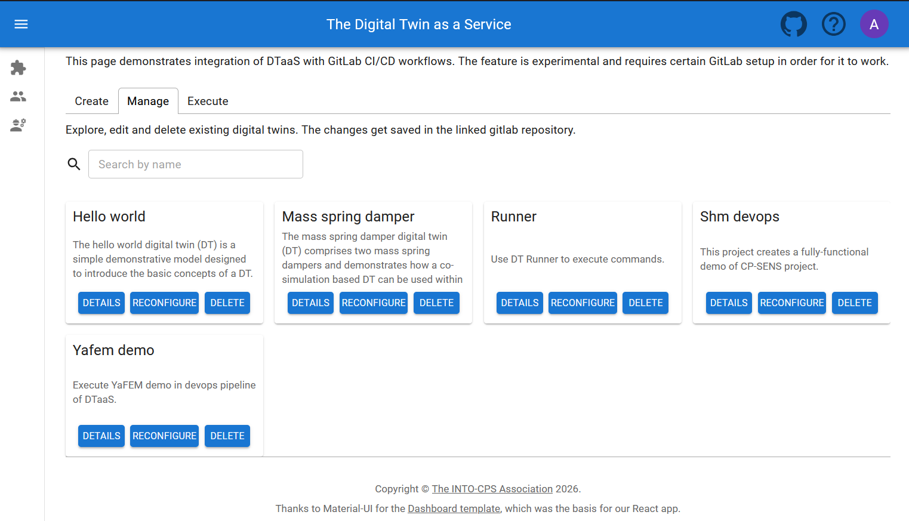This screenshot has width=909, height=521.
Task: Open details of Hello world digital twin
Action: 101,303
